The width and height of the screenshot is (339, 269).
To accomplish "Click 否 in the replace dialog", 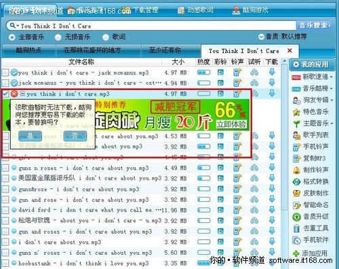I will tap(75, 136).
